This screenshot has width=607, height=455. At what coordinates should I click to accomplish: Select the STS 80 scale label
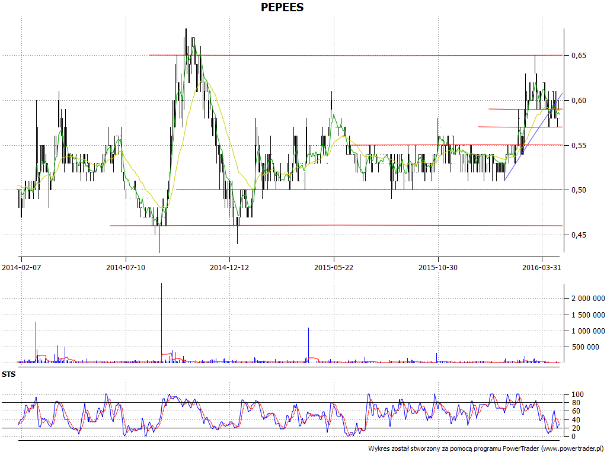coord(576,403)
